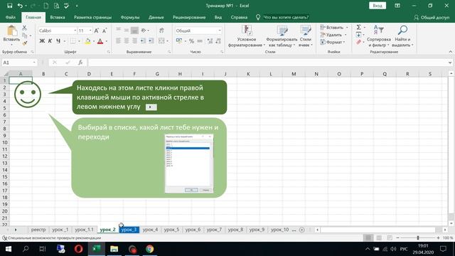Click the AutoSum sigma icon
The height and width of the screenshot is (256, 455).
point(358,27)
